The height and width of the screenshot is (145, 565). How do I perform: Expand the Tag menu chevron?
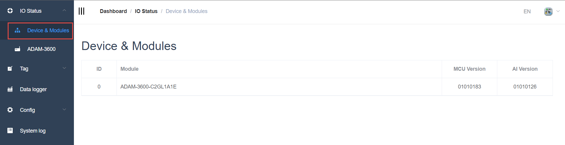point(64,68)
